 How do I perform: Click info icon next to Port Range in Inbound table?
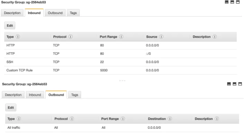(121, 37)
